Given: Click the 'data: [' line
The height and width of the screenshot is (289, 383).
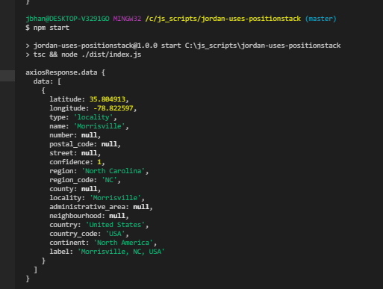Looking at the screenshot, I should 47,81.
